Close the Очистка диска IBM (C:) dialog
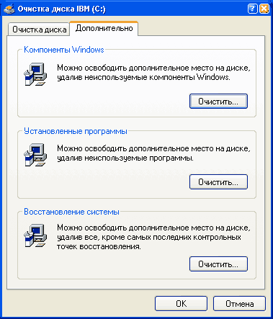 tap(264, 9)
